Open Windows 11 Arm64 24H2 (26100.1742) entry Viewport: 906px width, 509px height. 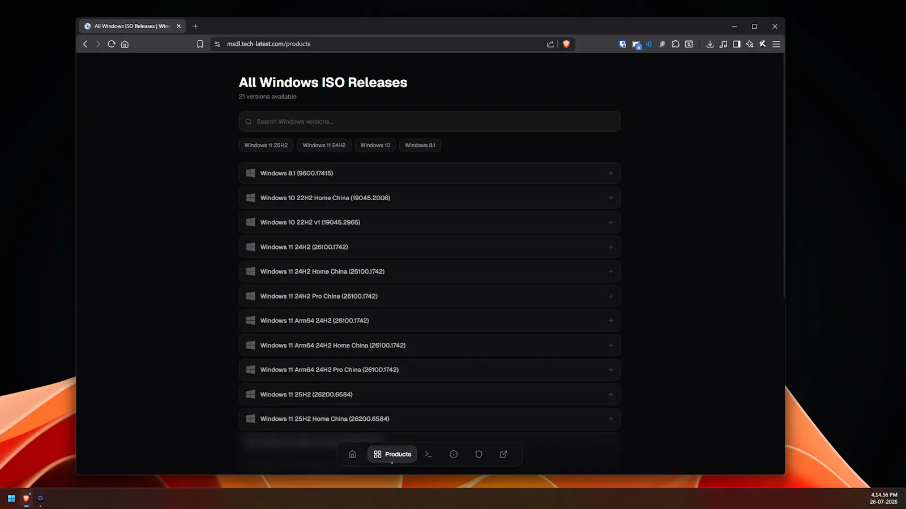[x=430, y=321]
